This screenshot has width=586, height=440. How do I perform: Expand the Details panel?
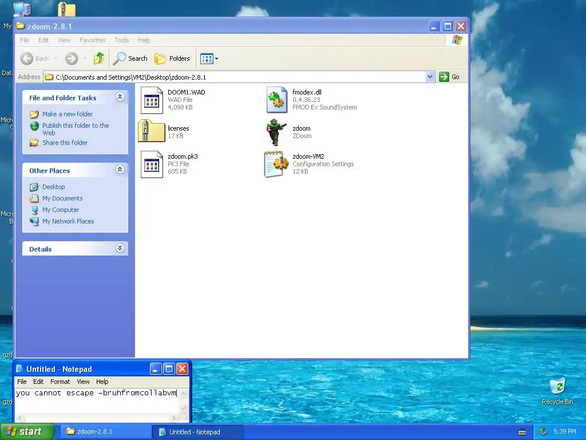tap(120, 248)
